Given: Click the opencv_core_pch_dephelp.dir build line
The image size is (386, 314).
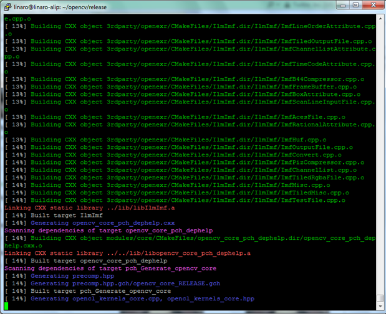Looking at the screenshot, I should tap(190, 238).
